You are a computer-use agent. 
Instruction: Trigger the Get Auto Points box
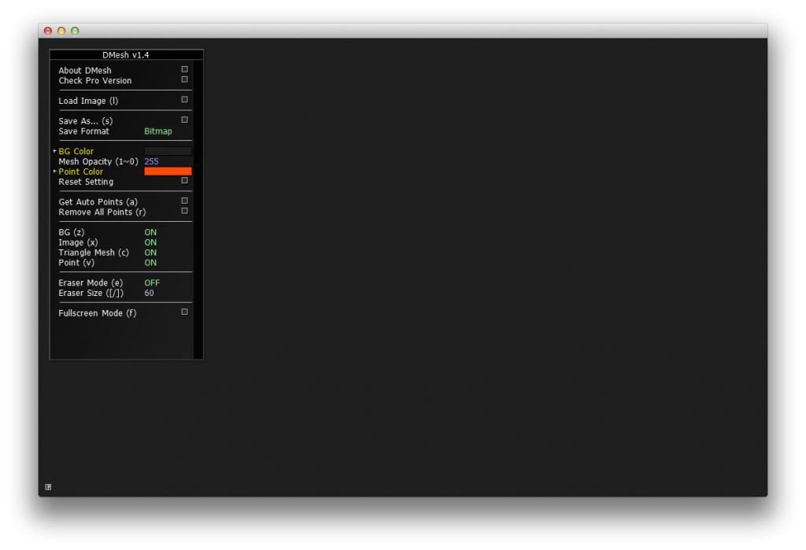184,201
